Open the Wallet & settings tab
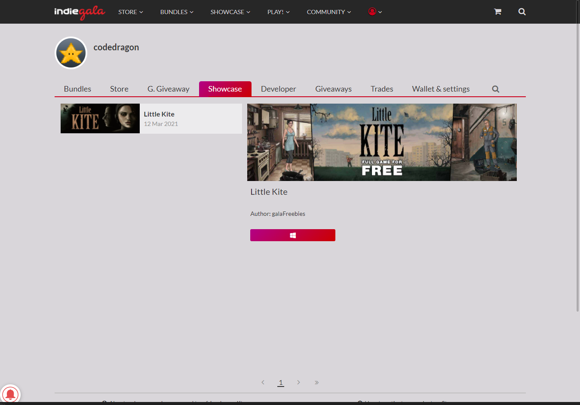This screenshot has width=580, height=405. pos(441,89)
